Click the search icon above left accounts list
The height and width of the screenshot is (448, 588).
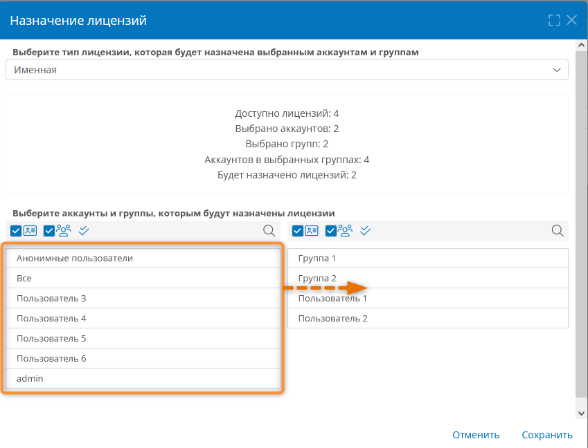tap(269, 230)
